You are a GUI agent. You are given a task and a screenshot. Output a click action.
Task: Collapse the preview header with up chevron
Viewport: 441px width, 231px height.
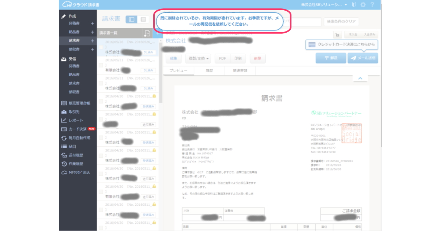[x=360, y=78]
